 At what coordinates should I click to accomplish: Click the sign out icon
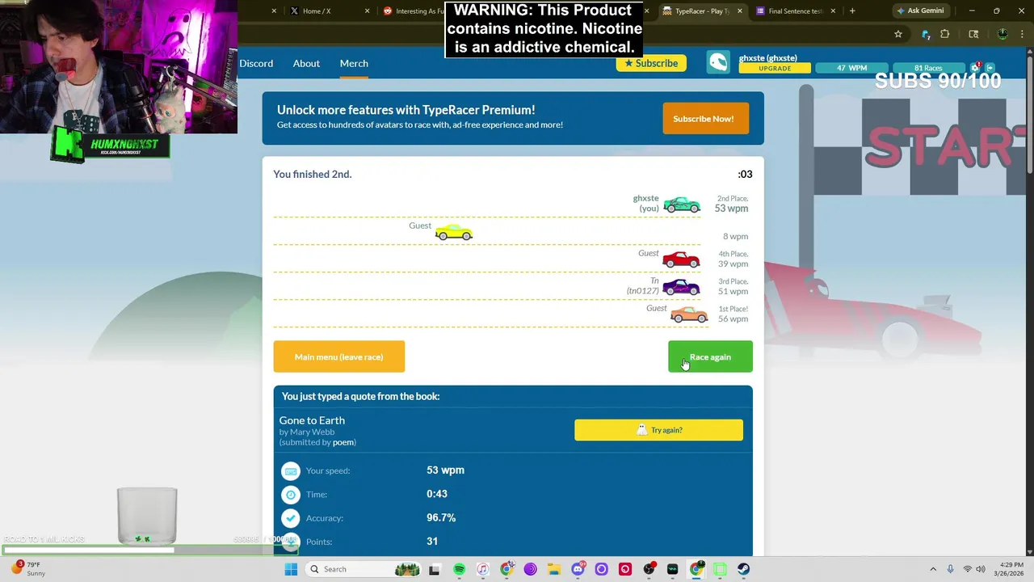point(990,68)
